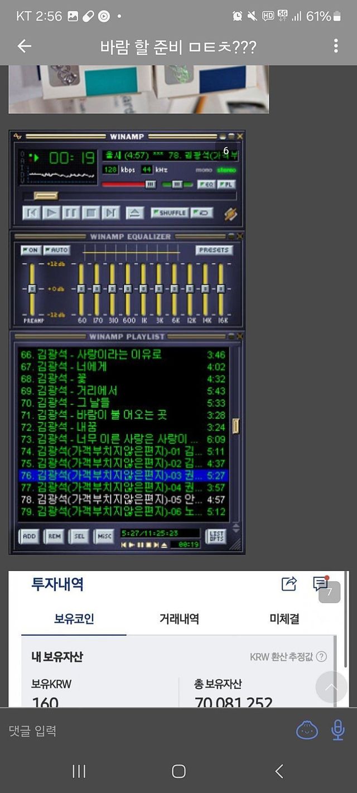Screen dimensions: 357x793
Task: Tap the back arrow in header
Action: coord(24,46)
